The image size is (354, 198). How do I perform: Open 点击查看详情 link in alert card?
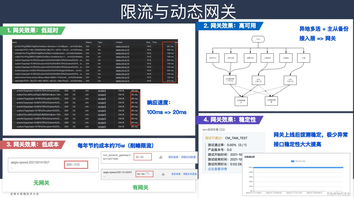coord(217,169)
